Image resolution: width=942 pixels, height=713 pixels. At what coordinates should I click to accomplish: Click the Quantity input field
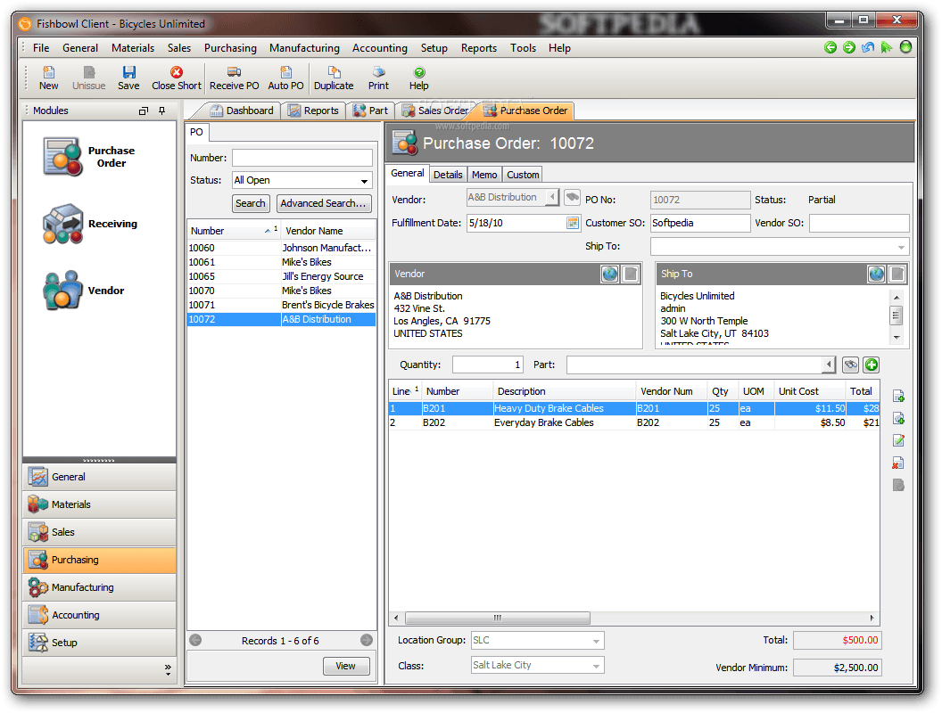(x=488, y=365)
